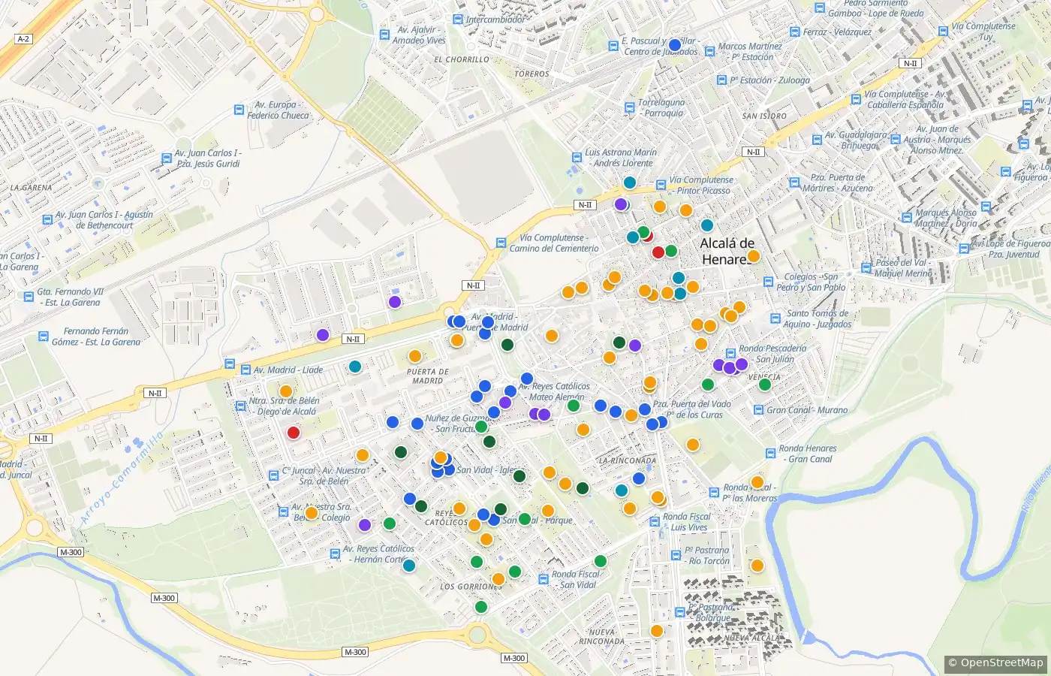Viewport: 1051px width, 676px height.
Task: Click bus stop icon for Pza. Jesús Guridi
Action: click(x=166, y=158)
